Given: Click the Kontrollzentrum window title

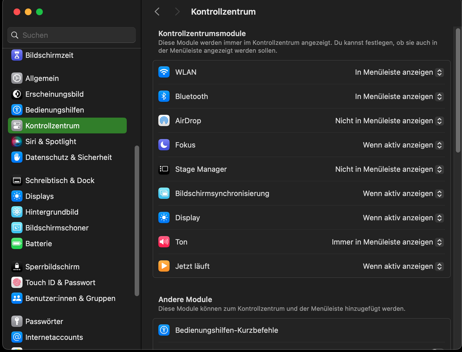Looking at the screenshot, I should [223, 12].
